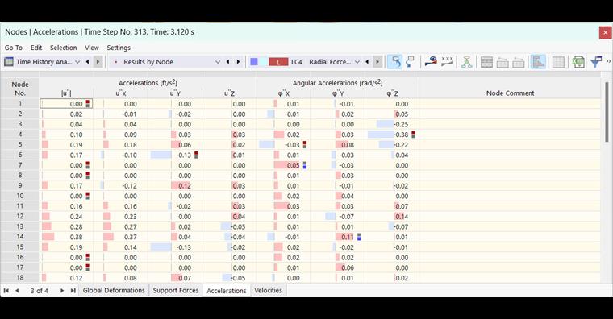Close the Nodes Accelerations window
Screen dimensions: 613x319
click(605, 32)
